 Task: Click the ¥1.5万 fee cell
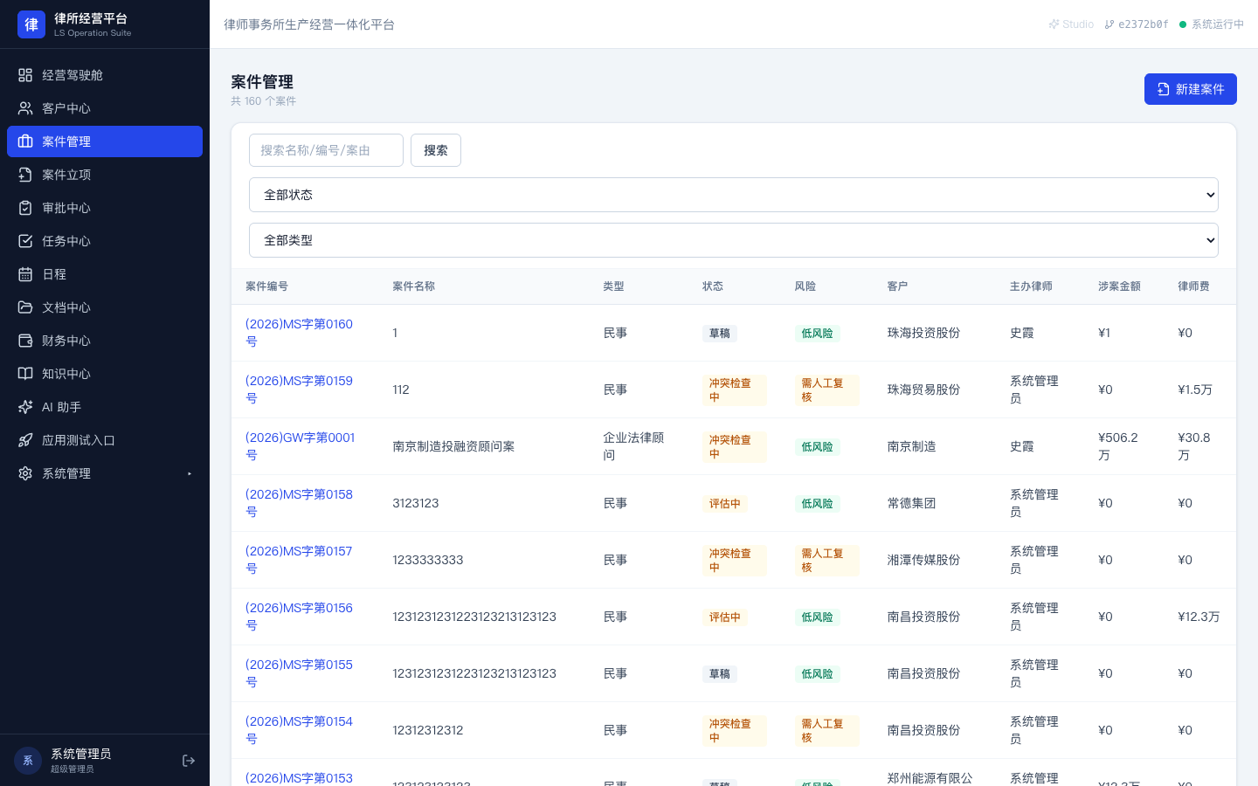(x=1195, y=390)
